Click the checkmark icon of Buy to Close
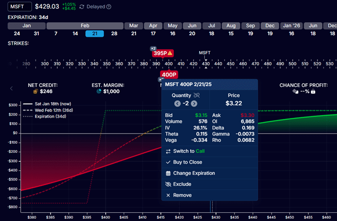Viewport: 337px width, 221px height. [x=168, y=162]
